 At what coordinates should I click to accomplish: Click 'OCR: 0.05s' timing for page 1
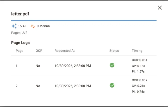pos(139,60)
